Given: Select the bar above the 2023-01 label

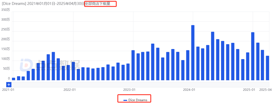Looking at the screenshot, I should [x=133, y=65].
